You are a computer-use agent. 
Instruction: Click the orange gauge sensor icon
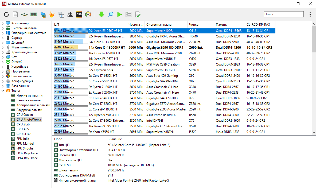pos(88,14)
